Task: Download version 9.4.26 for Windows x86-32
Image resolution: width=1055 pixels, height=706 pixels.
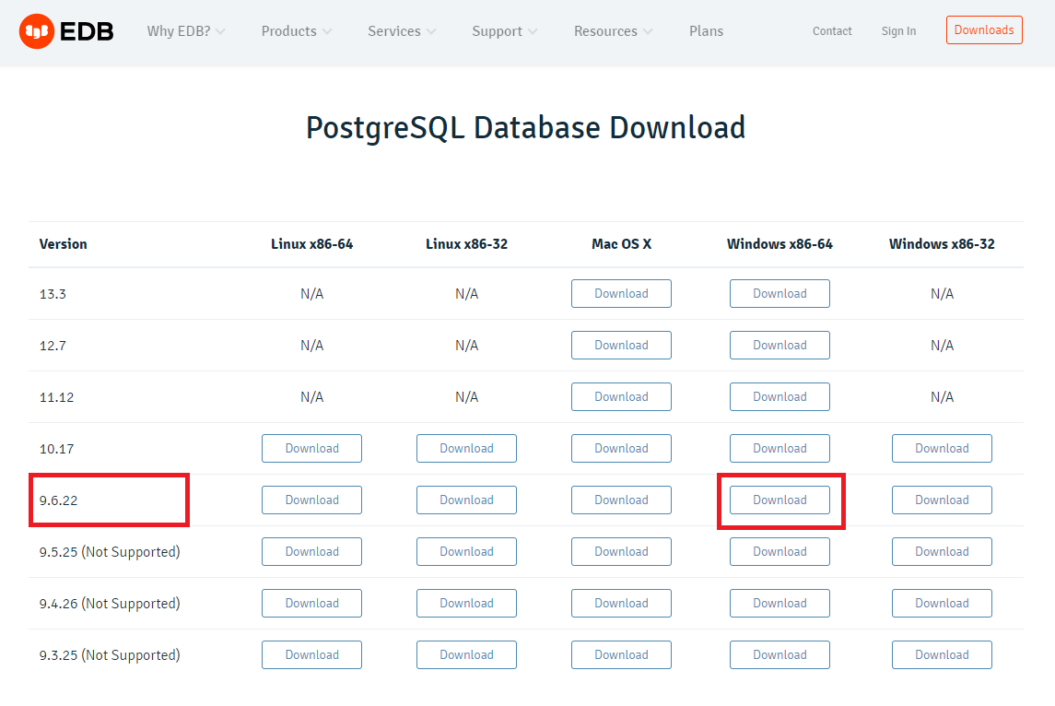Action: point(942,603)
